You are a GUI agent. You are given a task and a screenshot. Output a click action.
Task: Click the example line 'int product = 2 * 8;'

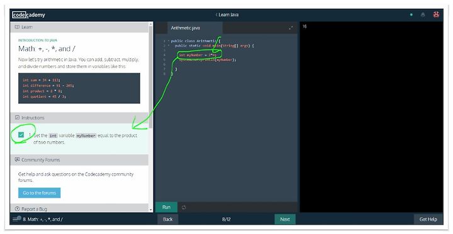(42, 91)
